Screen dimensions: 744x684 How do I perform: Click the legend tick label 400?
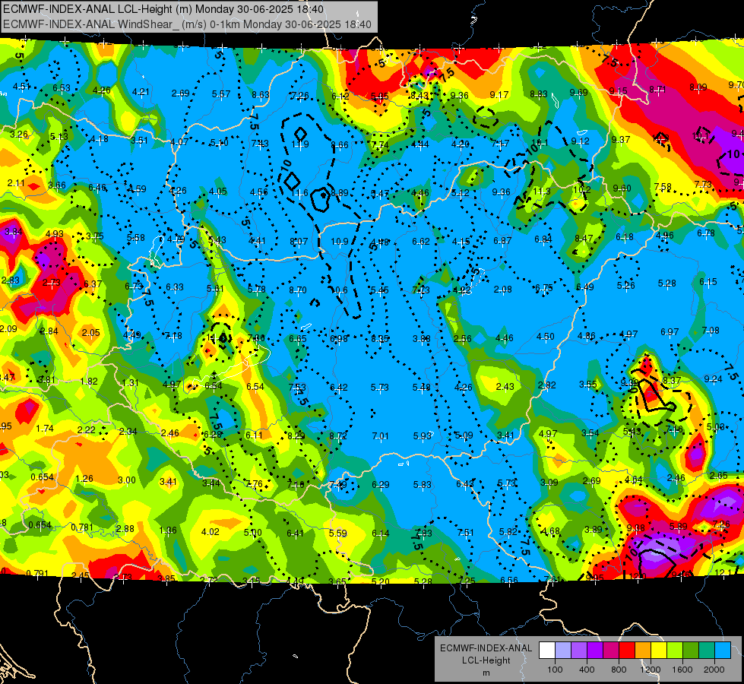coord(587,670)
